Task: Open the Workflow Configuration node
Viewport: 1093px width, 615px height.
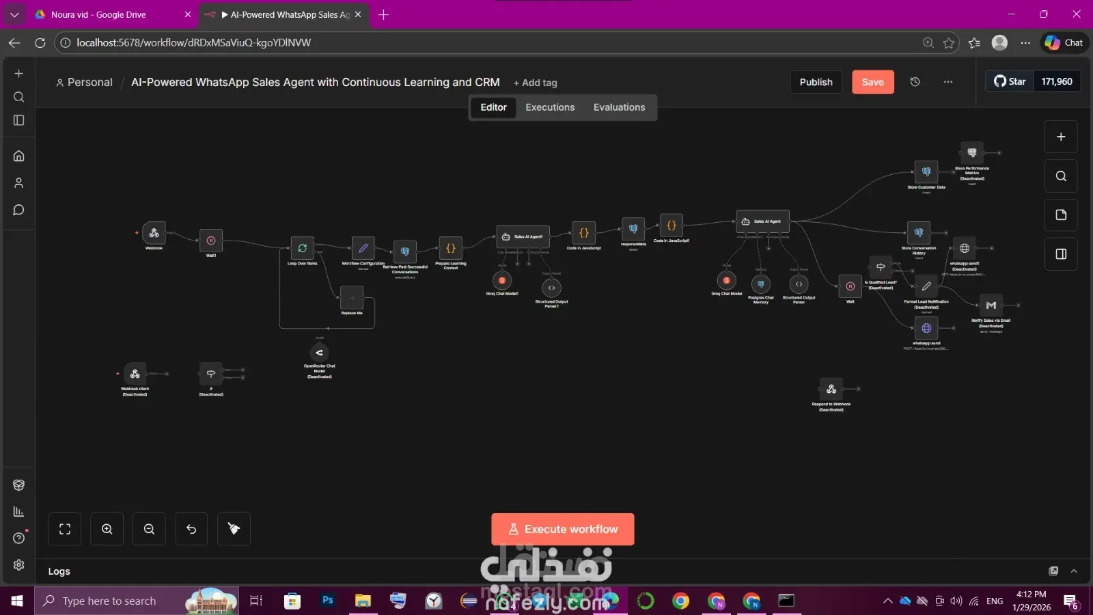Action: pos(363,248)
